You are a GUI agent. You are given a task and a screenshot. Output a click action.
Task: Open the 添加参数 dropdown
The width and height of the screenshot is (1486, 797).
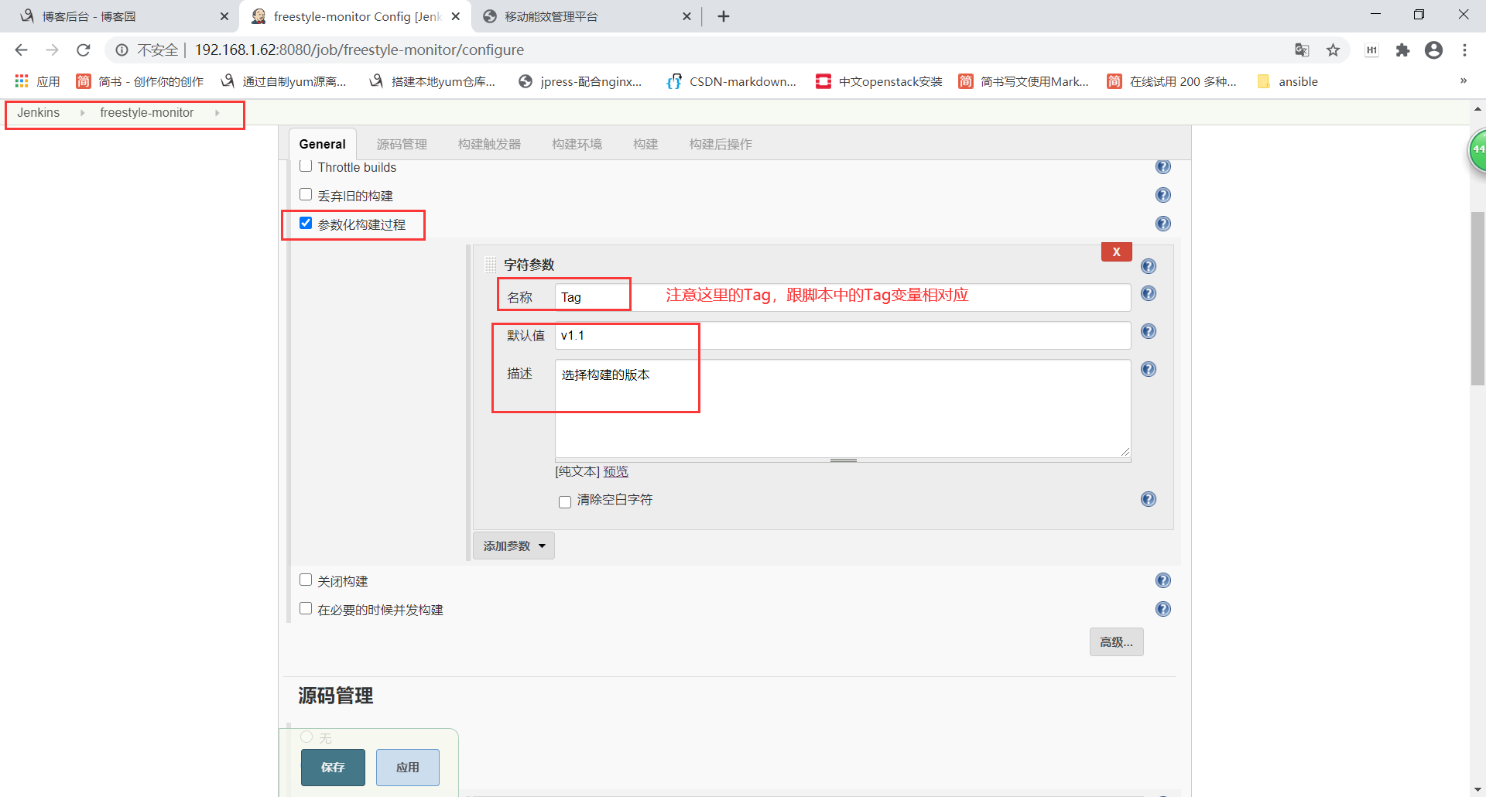[x=514, y=546]
